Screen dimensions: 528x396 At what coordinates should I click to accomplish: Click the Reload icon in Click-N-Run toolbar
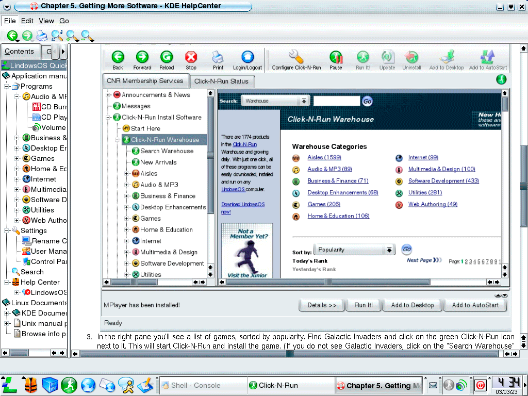(x=167, y=57)
